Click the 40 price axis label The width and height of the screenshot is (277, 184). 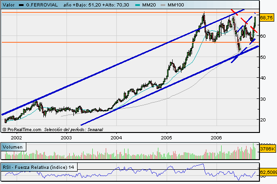(x=263, y=78)
